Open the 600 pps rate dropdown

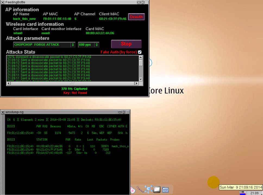[89, 45]
